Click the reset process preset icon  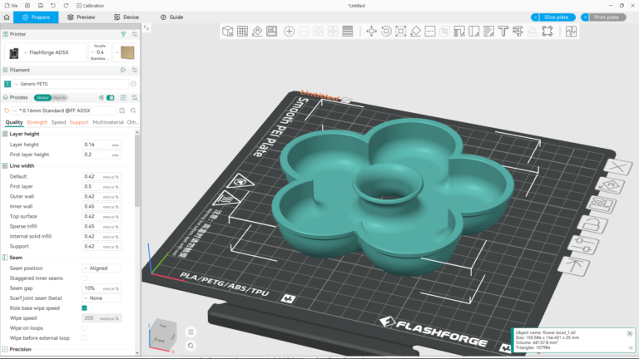click(x=7, y=111)
